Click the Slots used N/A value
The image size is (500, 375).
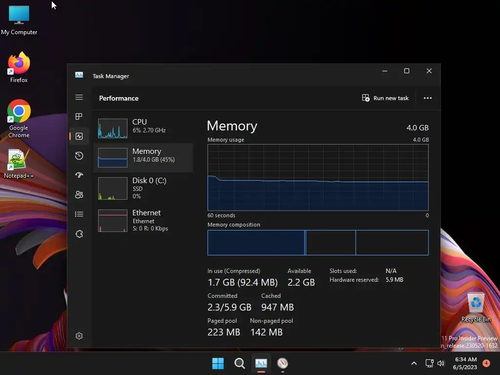(x=391, y=271)
